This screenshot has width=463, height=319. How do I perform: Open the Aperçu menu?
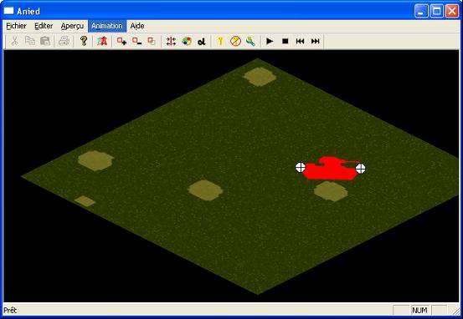click(x=72, y=26)
